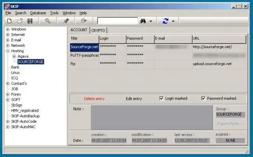
Task: Click the red Delete entry button
Action: click(94, 99)
